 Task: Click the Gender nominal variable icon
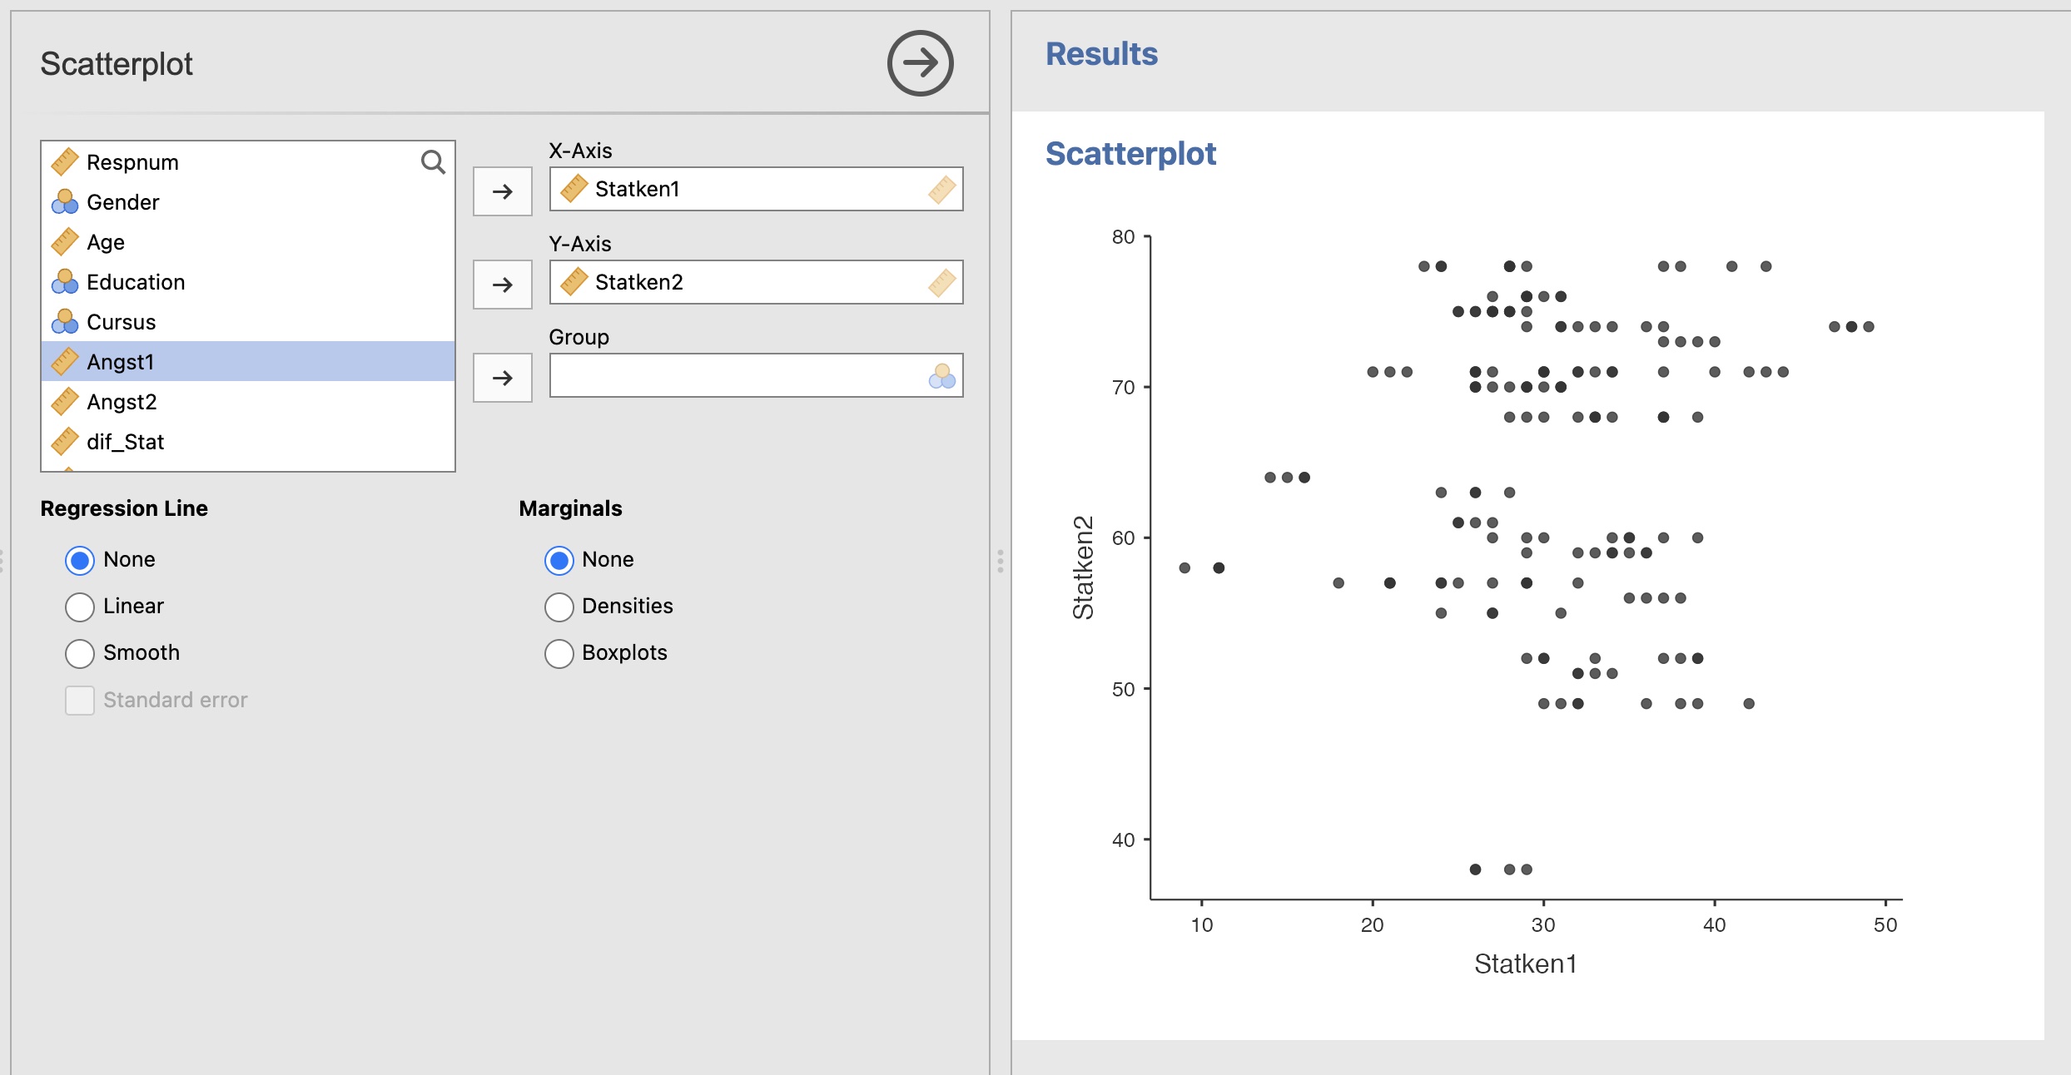tap(65, 202)
